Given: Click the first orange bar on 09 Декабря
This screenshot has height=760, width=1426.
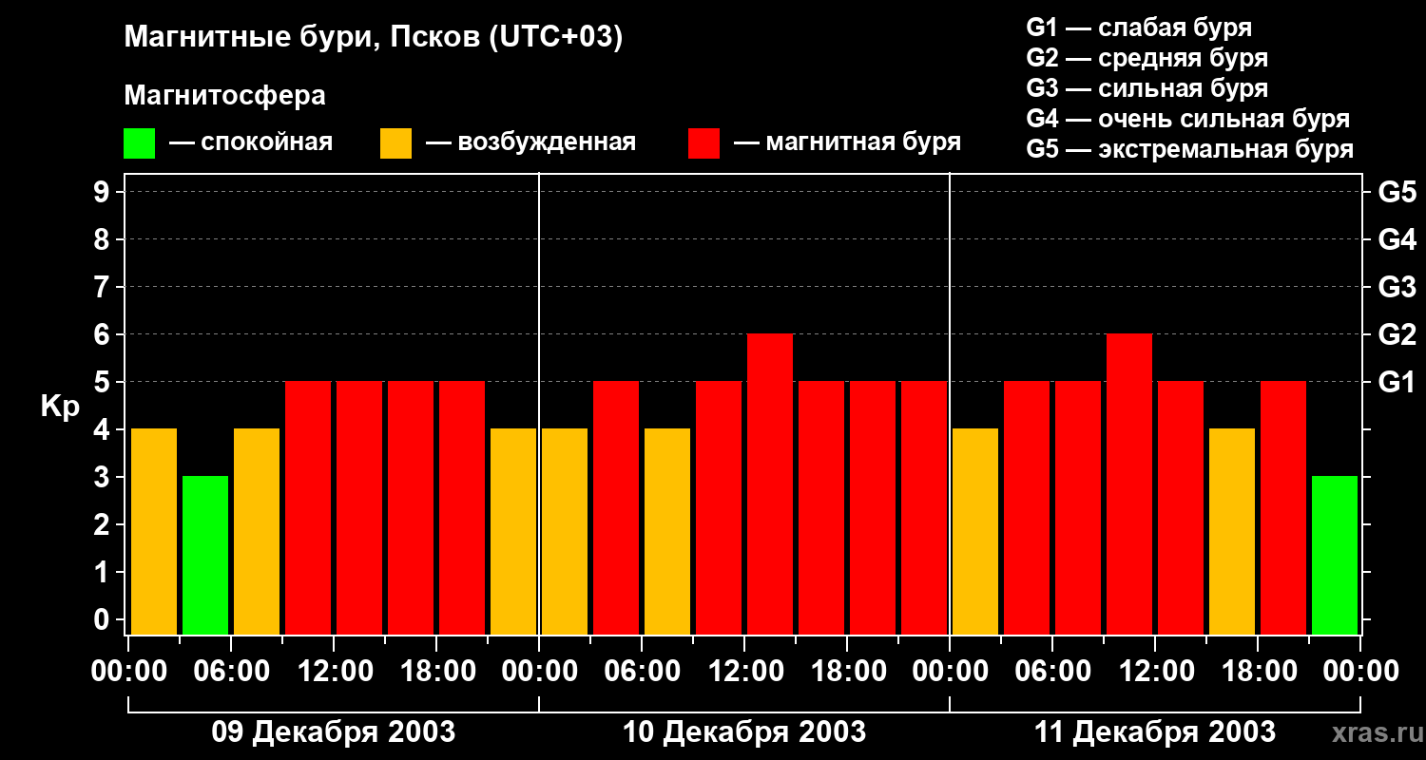Looking at the screenshot, I should tap(154, 531).
